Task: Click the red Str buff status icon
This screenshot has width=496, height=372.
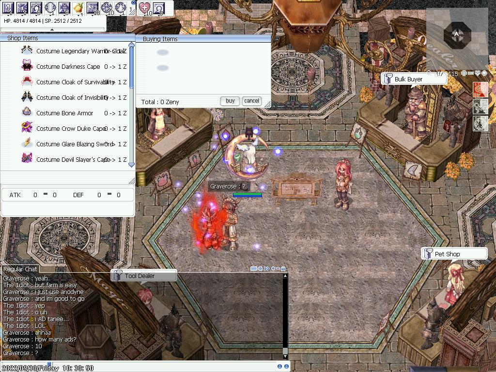Action: pyautogui.click(x=480, y=90)
